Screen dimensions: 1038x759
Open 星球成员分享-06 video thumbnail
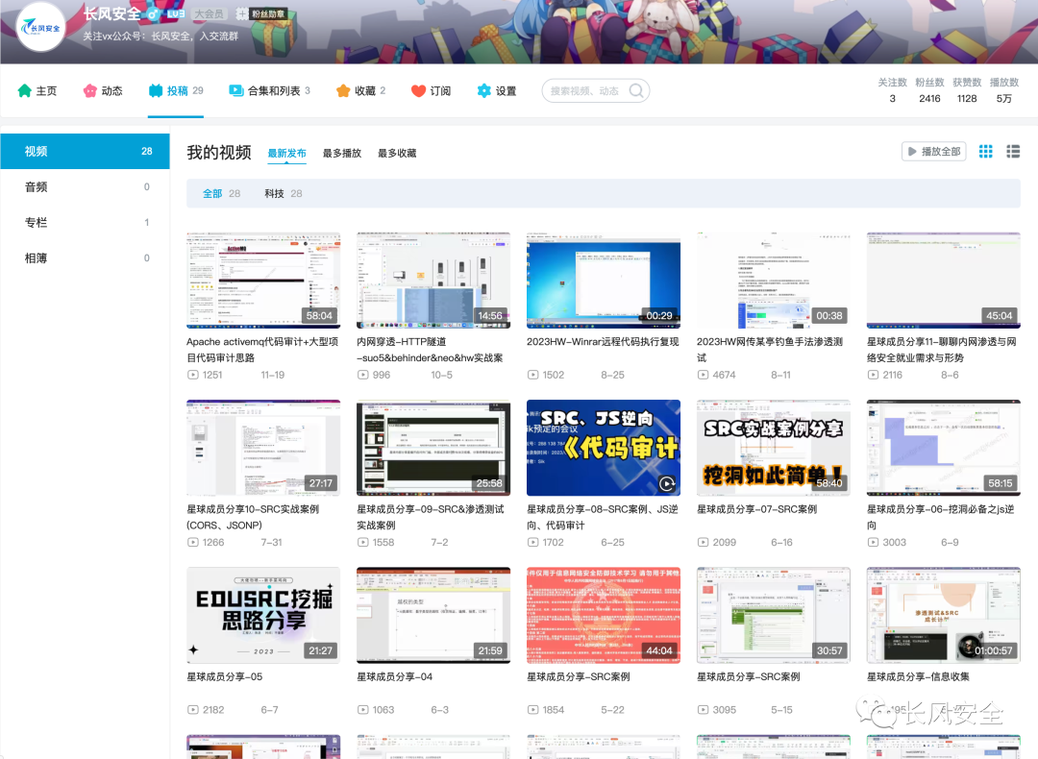(944, 448)
